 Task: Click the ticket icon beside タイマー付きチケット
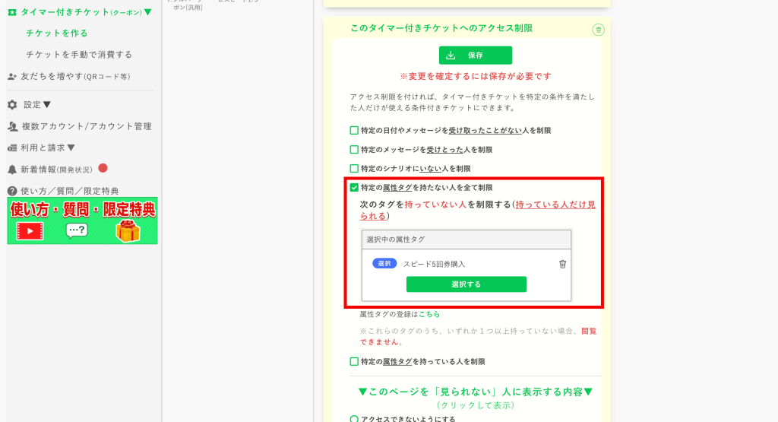tap(12, 12)
